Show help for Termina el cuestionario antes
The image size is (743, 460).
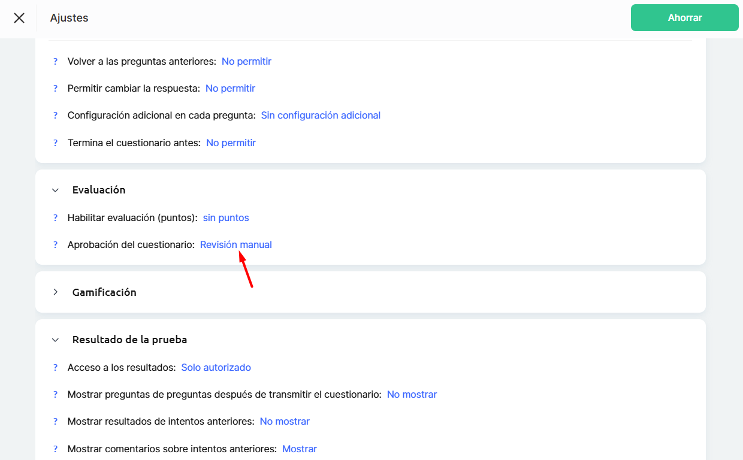point(55,143)
